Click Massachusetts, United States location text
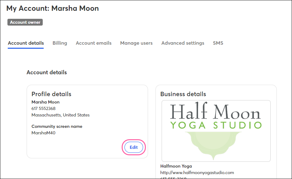The width and height of the screenshot is (292, 179). (x=60, y=115)
